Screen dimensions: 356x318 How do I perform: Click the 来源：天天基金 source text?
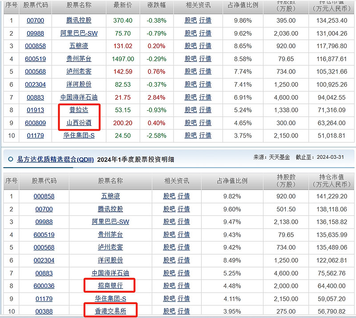[x=271, y=157]
